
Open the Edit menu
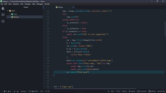point(5,4)
